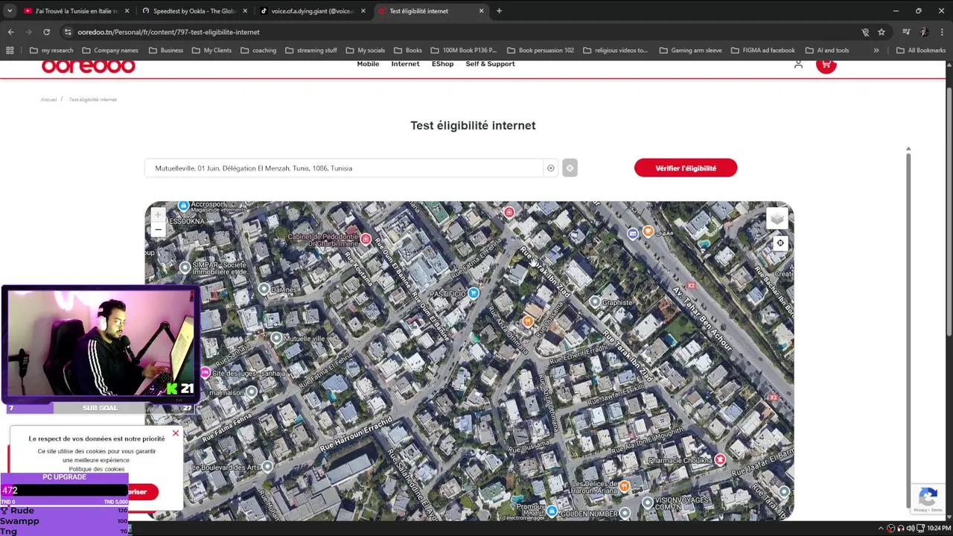Open the Self & Support menu

click(x=490, y=64)
